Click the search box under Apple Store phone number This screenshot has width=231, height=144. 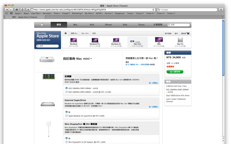[47, 46]
